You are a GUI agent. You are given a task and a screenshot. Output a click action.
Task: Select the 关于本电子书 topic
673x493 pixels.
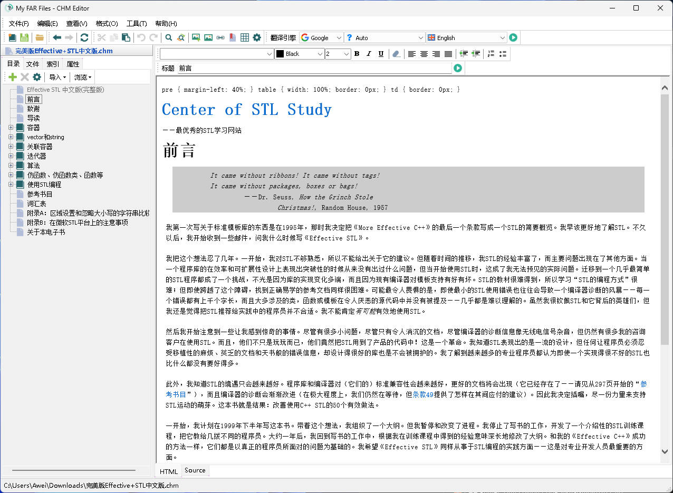46,232
